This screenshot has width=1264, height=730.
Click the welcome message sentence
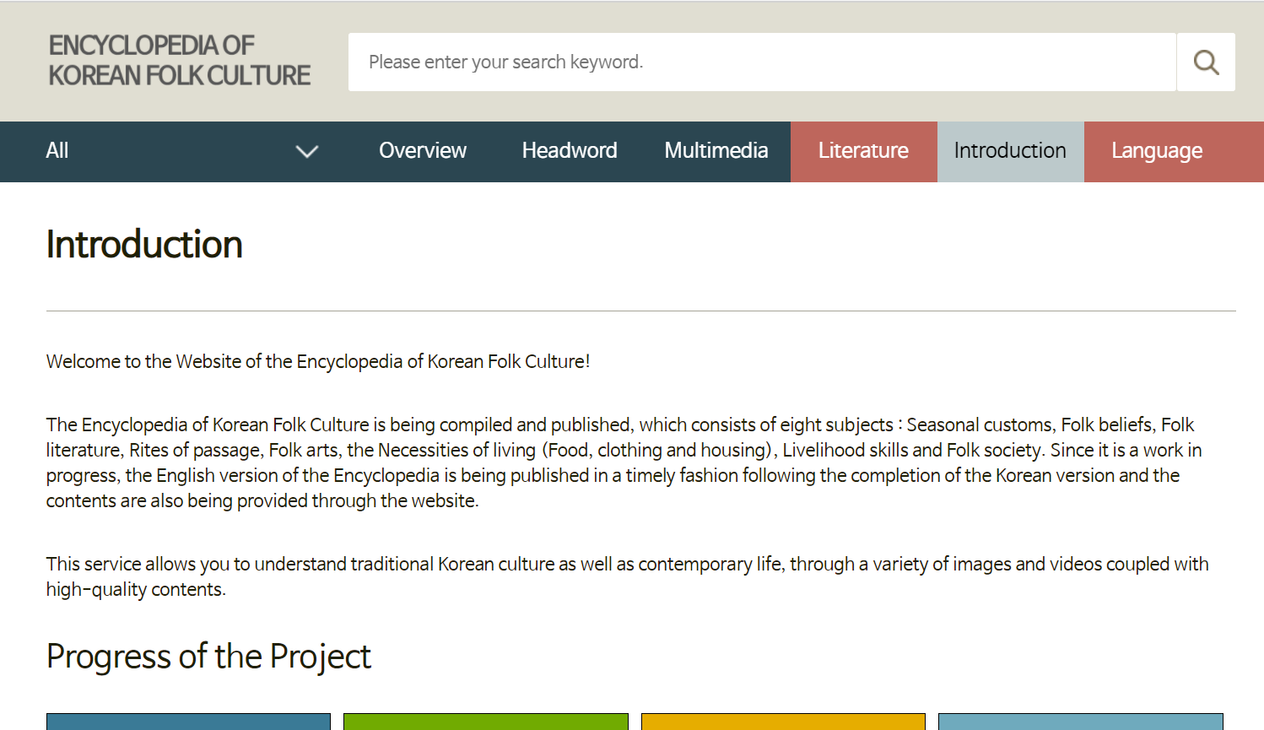pyautogui.click(x=318, y=361)
